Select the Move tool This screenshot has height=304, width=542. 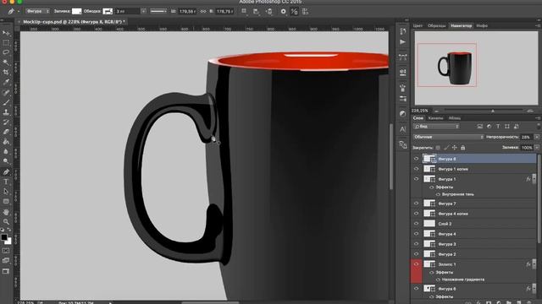[6, 33]
